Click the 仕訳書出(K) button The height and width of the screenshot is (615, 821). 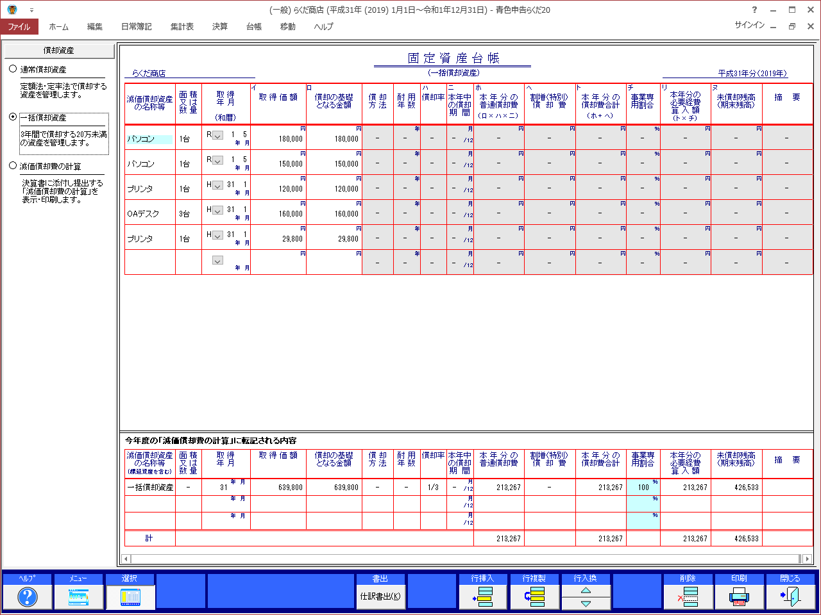coord(380,597)
